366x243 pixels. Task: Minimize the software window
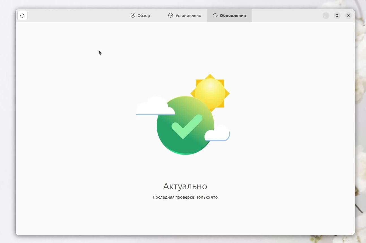326,16
